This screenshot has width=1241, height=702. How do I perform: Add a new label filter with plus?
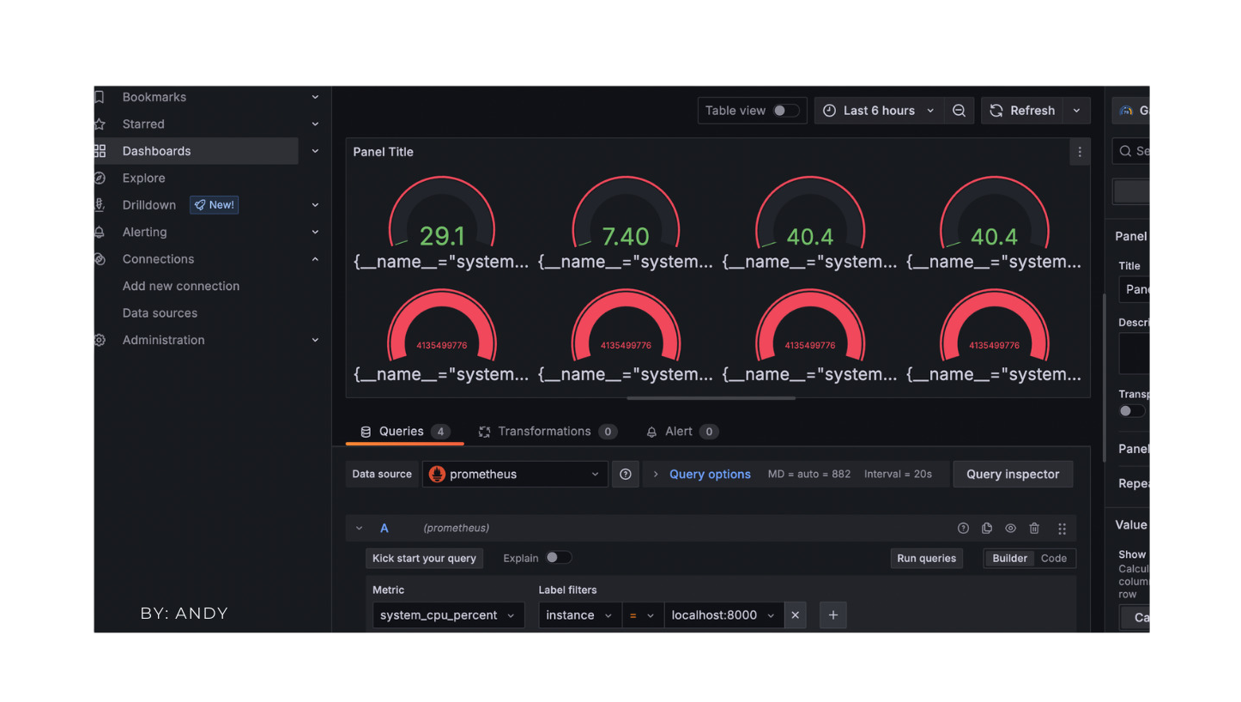(832, 615)
